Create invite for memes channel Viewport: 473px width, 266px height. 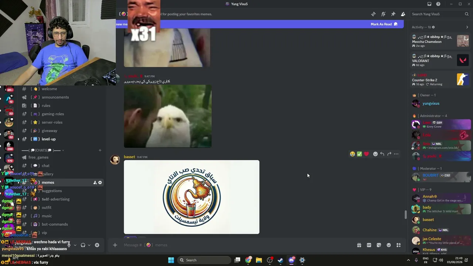(x=95, y=183)
